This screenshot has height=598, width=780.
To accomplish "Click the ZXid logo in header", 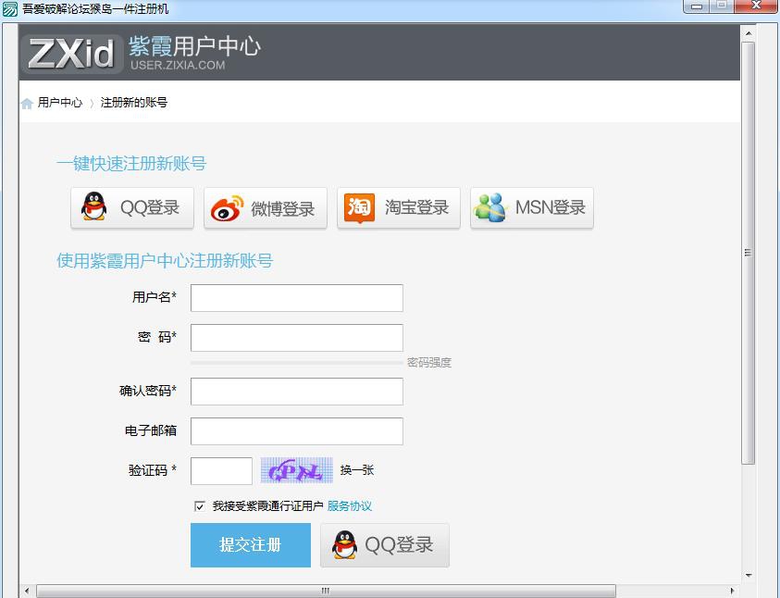I will tap(71, 54).
